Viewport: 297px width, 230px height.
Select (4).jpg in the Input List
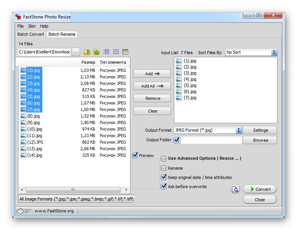tap(190, 79)
